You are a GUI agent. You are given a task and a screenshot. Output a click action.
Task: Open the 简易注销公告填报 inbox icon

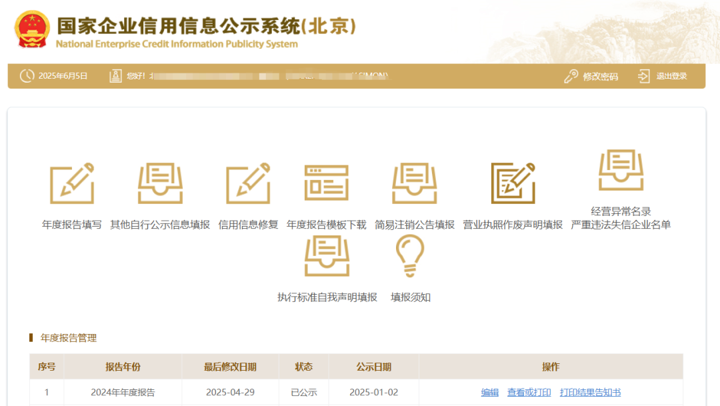tap(414, 183)
